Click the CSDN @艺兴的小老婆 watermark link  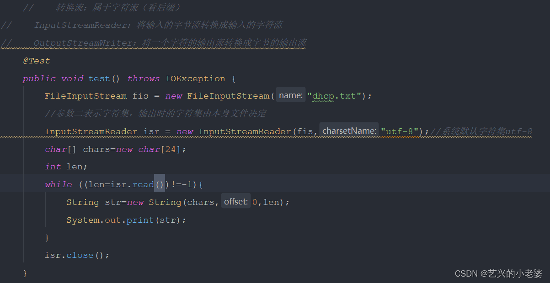pos(498,273)
